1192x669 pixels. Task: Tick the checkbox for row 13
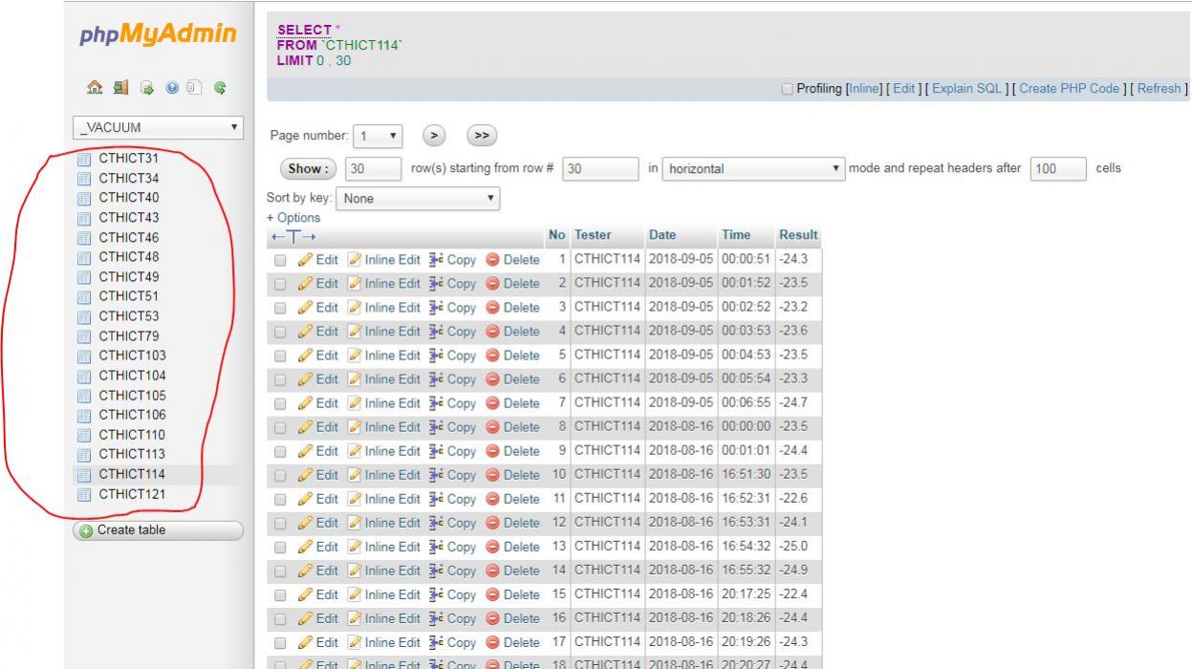coord(280,547)
